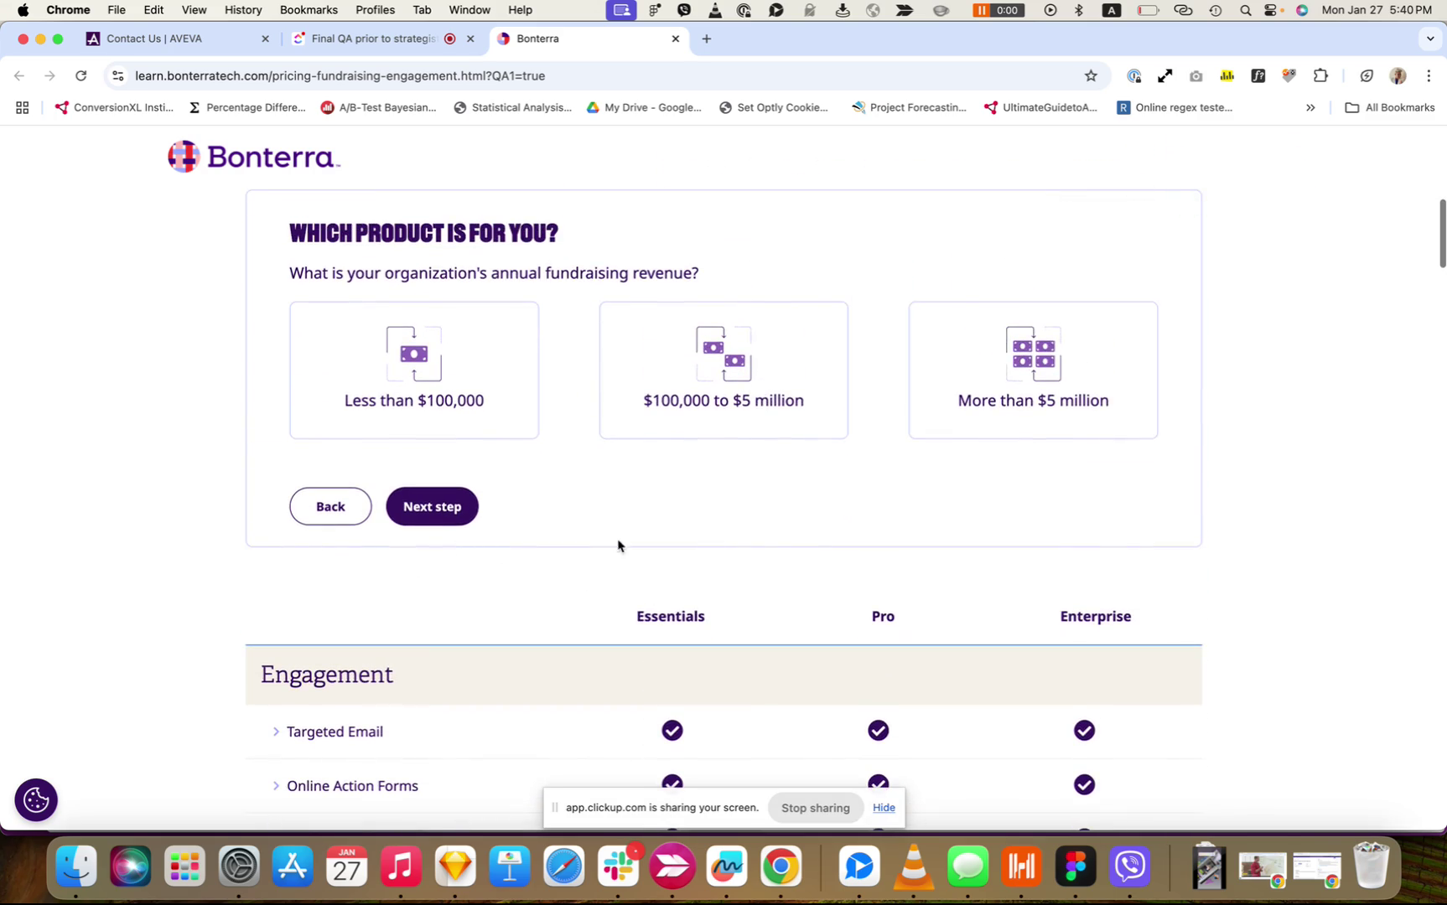Focus the address bar URL field
Screen dimensions: 1447x905
pyautogui.click(x=604, y=75)
